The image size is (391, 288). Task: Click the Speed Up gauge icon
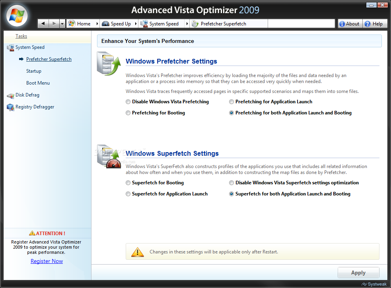pos(105,24)
